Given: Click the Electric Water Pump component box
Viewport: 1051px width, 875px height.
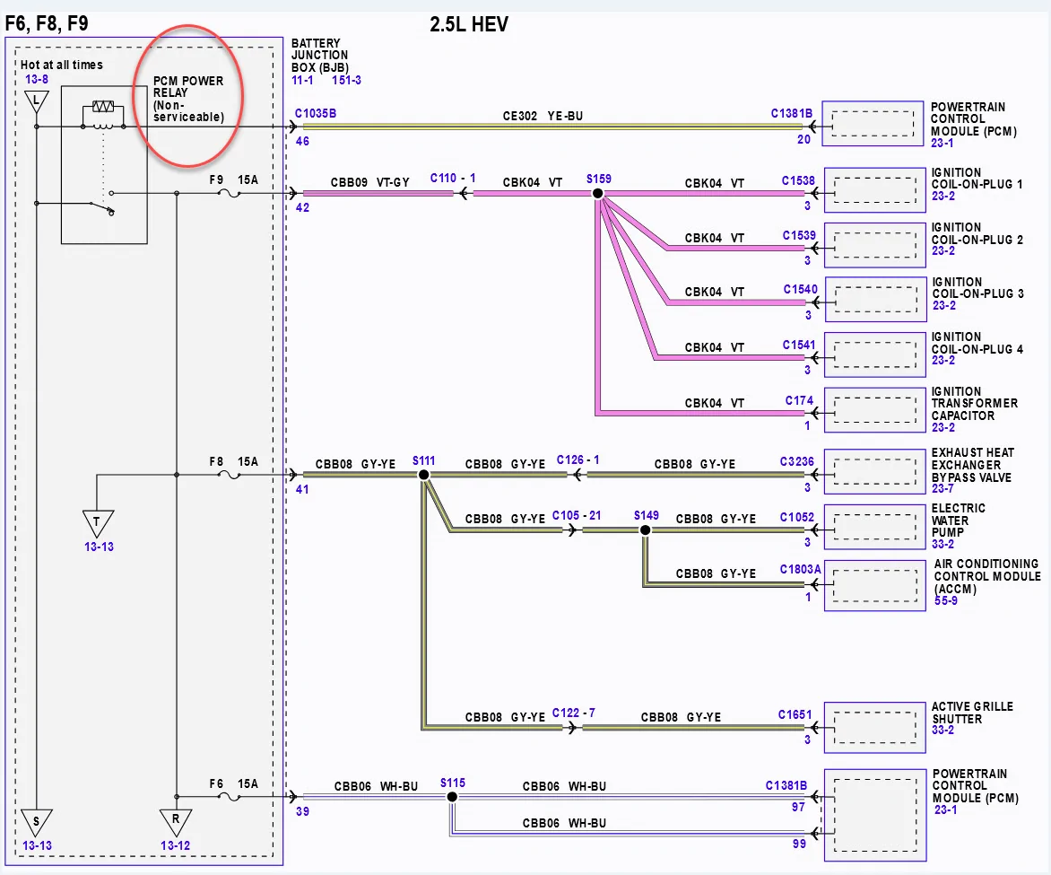Looking at the screenshot, I should click(x=874, y=528).
